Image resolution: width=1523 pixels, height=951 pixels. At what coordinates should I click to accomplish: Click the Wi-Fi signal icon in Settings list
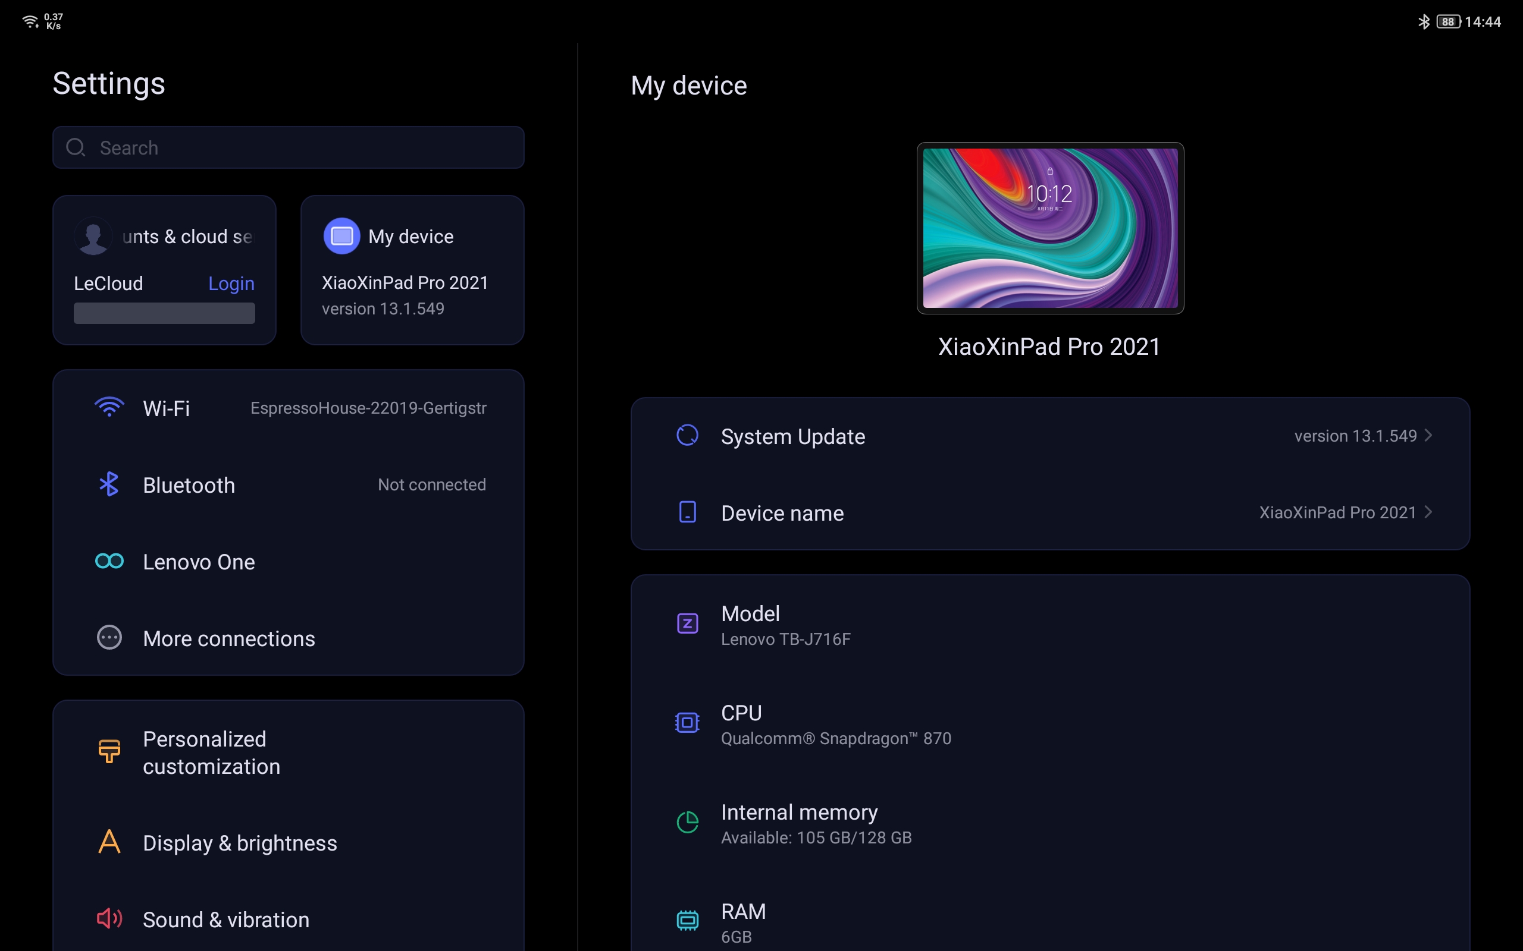click(109, 408)
